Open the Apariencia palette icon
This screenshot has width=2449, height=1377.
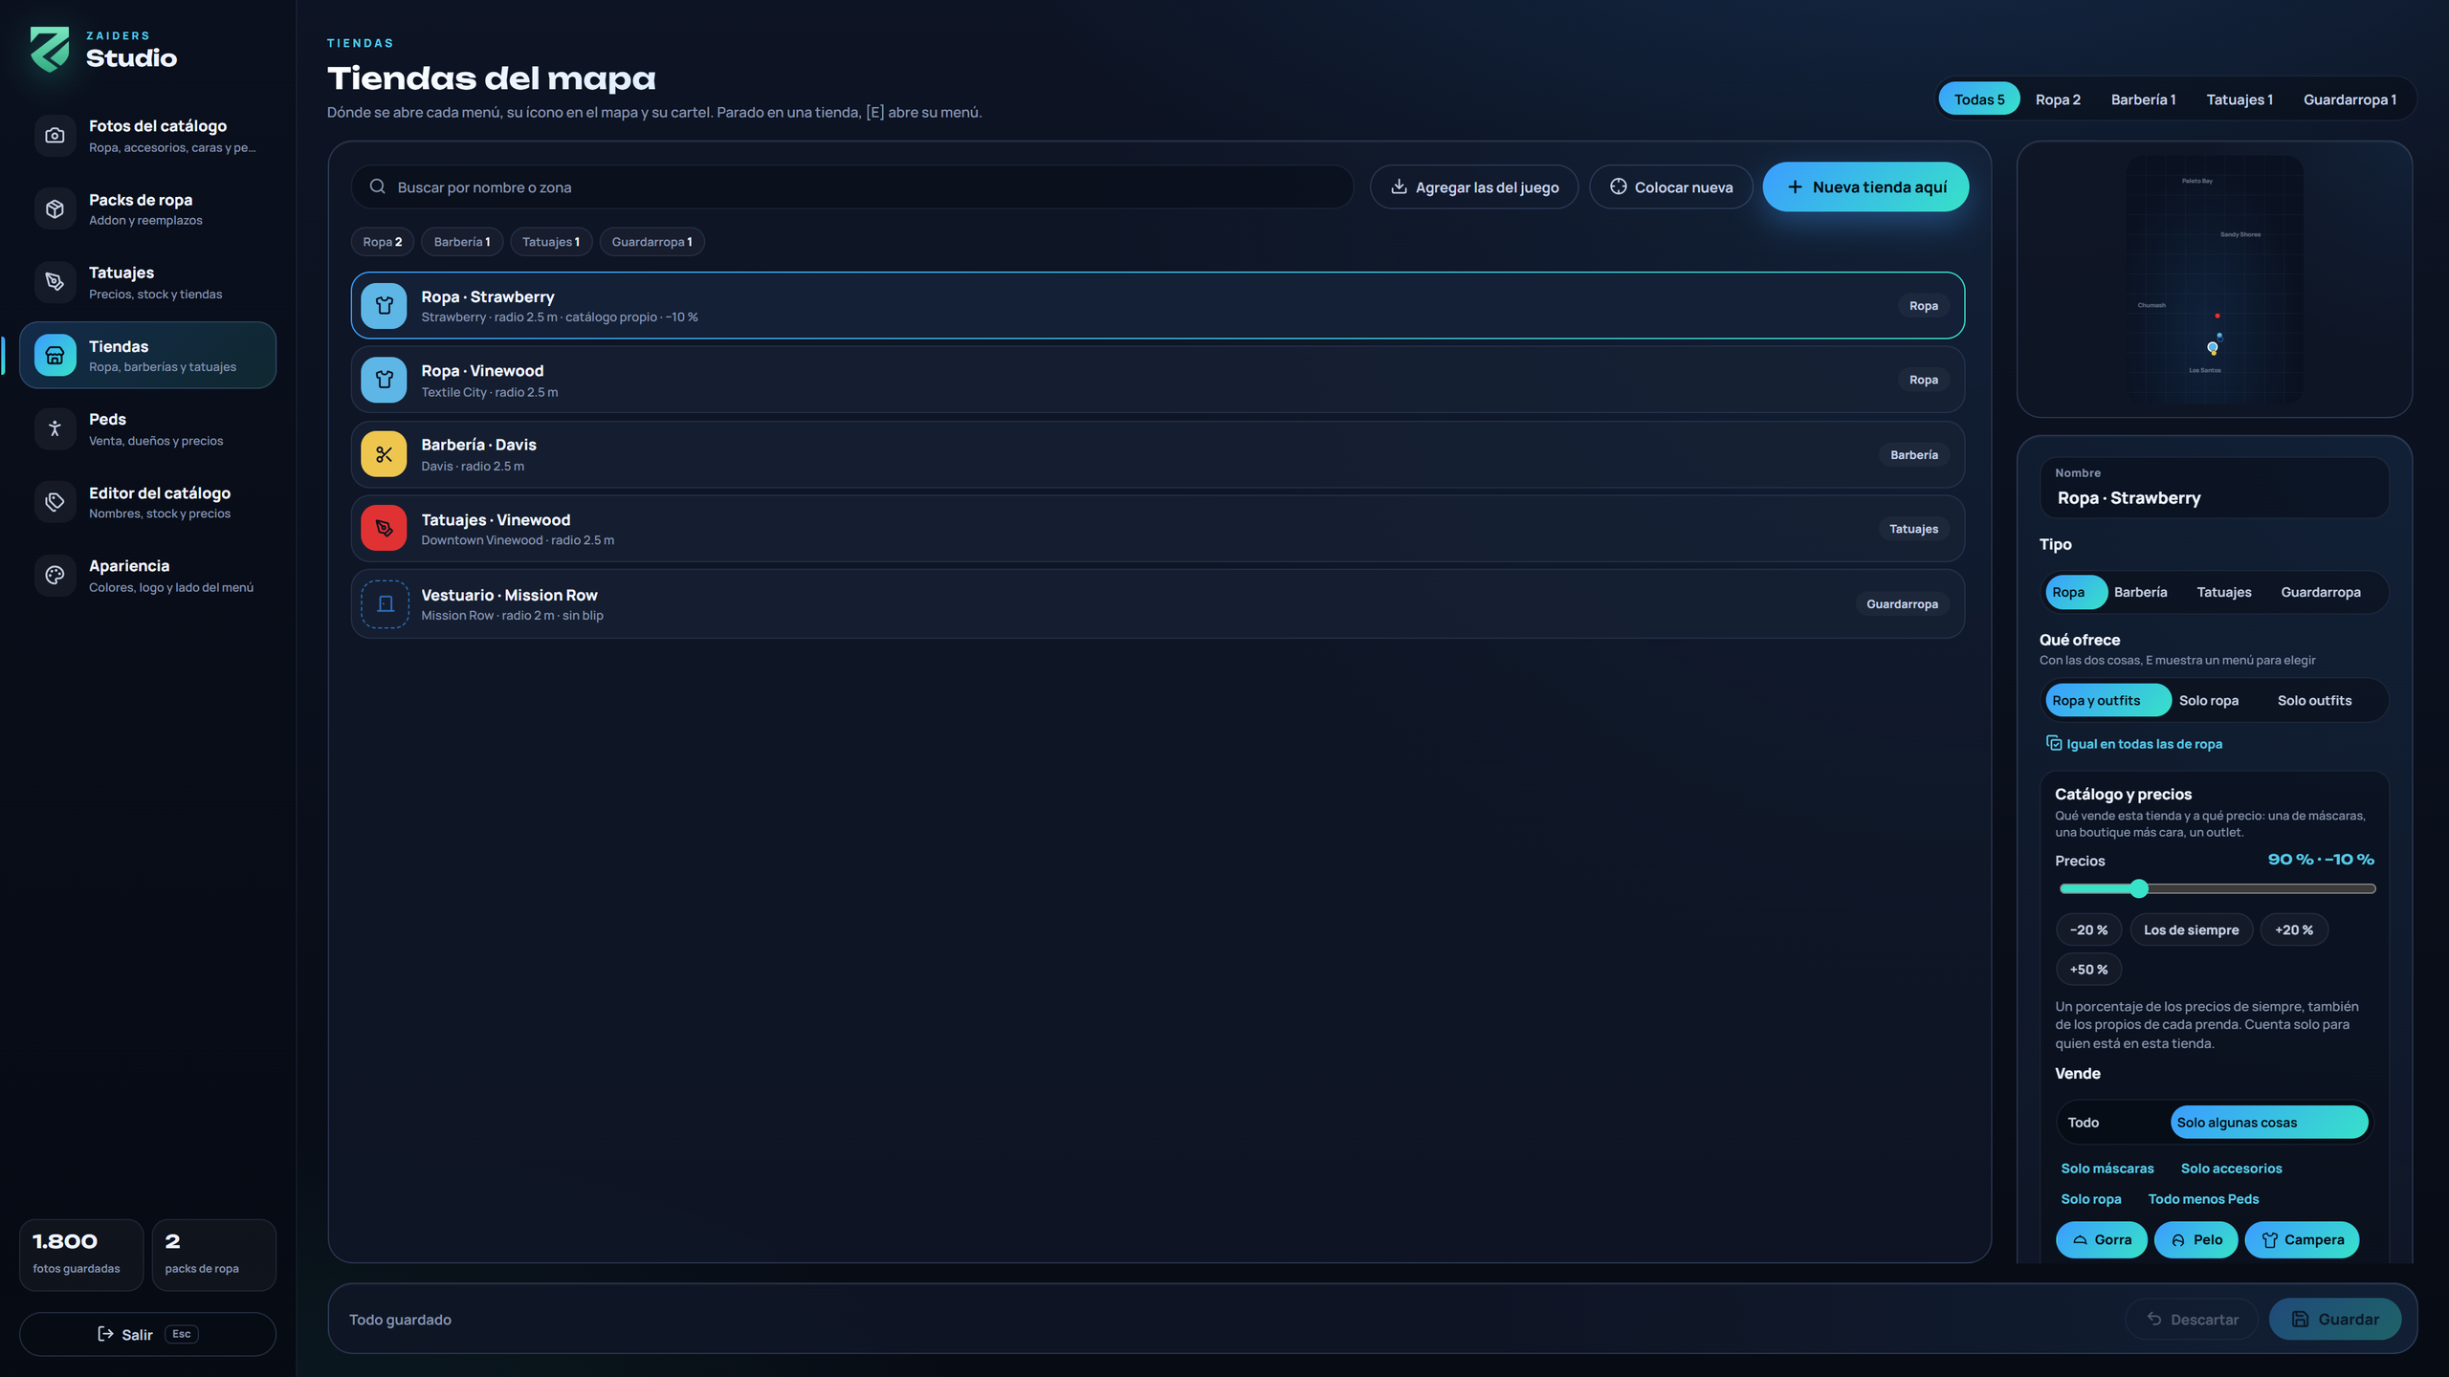click(55, 576)
